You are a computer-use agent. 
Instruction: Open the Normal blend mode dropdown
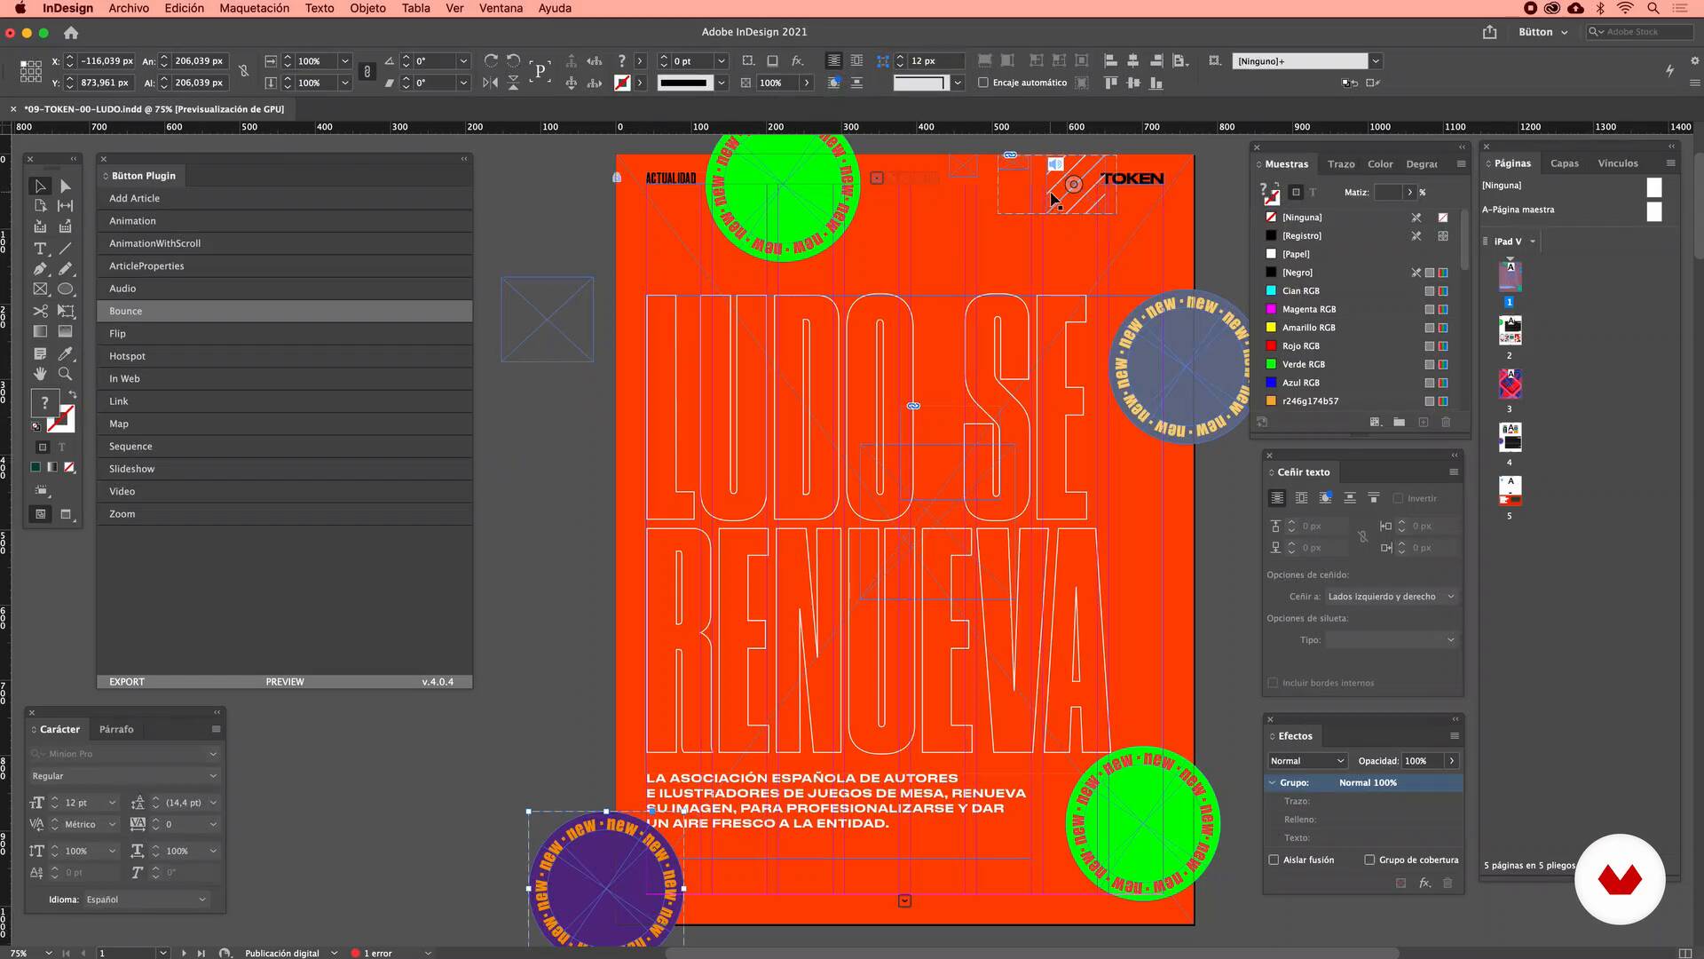pos(1308,761)
